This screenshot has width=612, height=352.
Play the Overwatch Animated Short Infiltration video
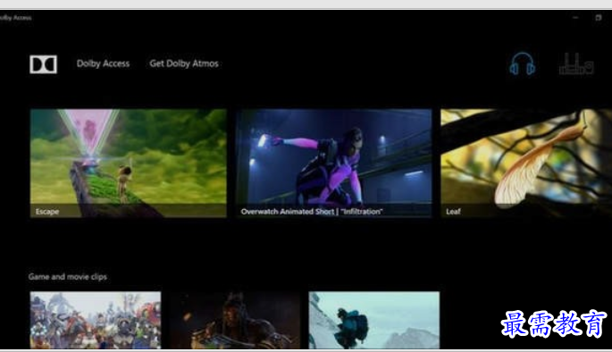pos(334,163)
